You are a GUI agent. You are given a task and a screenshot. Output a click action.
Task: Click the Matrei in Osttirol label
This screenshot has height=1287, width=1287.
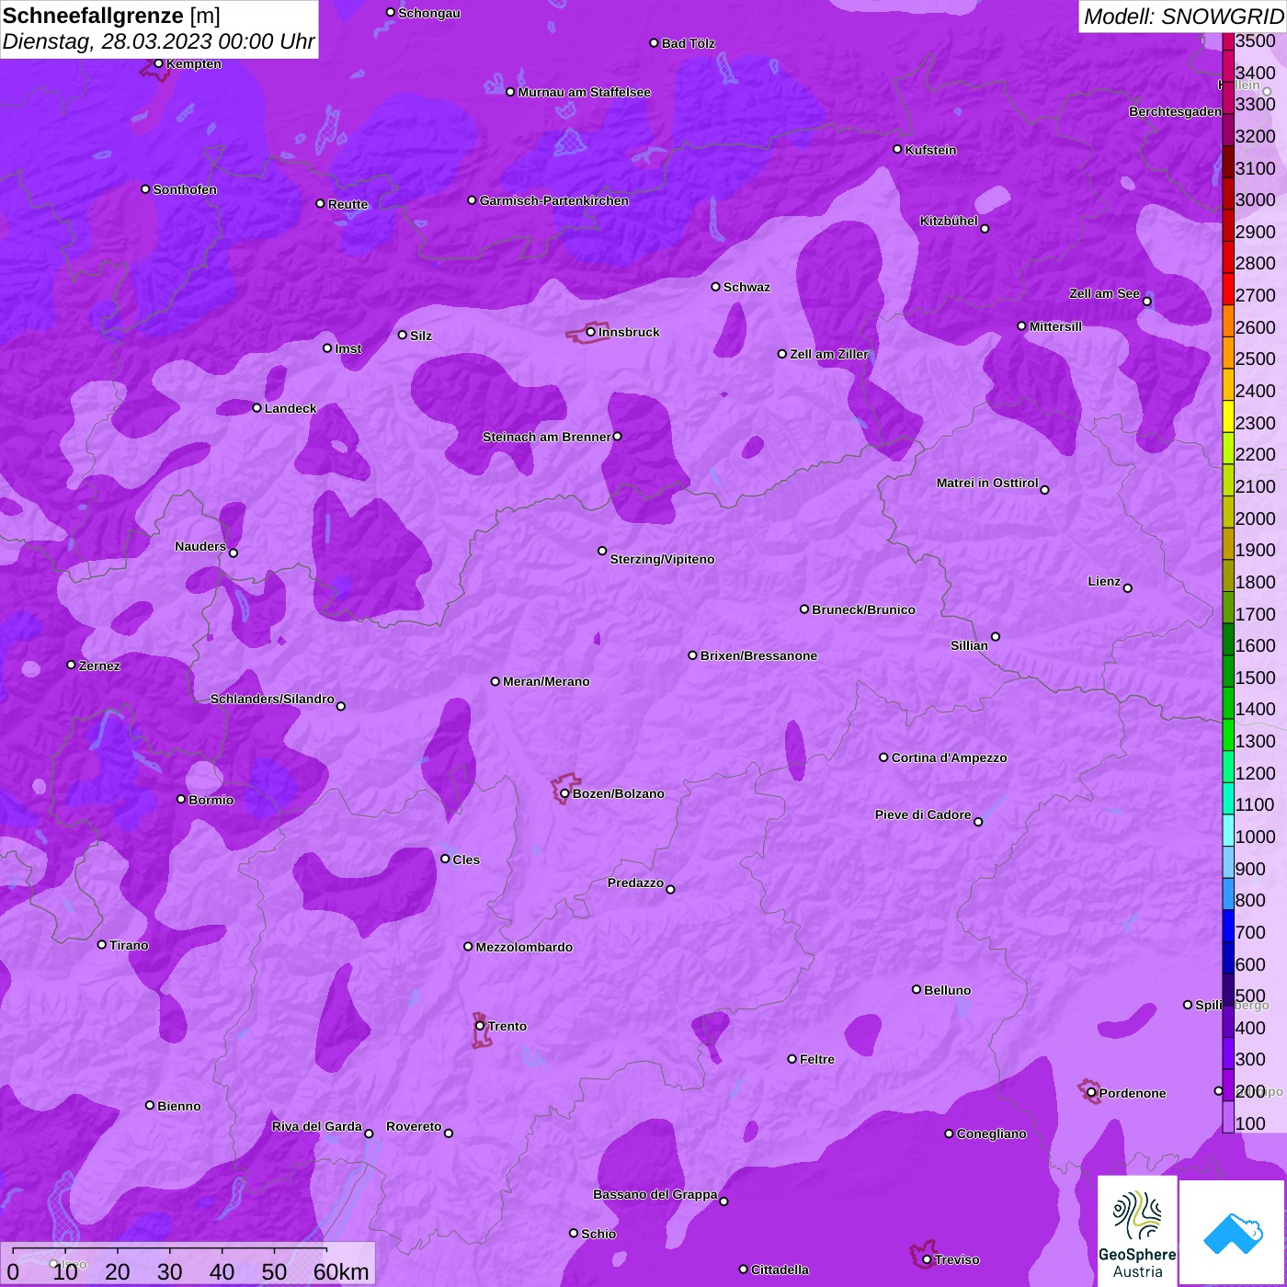[x=987, y=483]
